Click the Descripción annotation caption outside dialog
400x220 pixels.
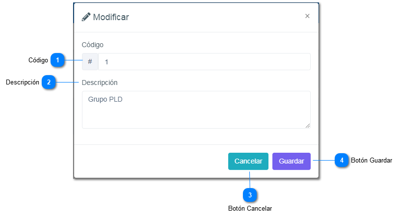23,82
